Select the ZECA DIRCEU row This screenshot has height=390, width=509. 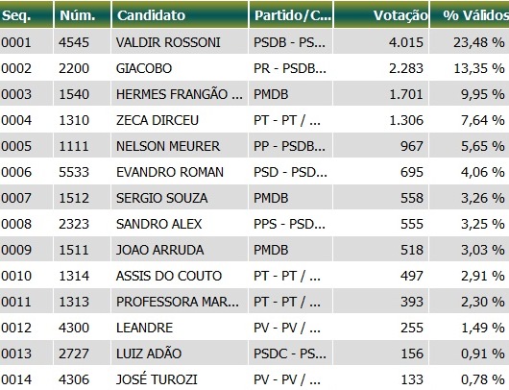click(x=254, y=120)
